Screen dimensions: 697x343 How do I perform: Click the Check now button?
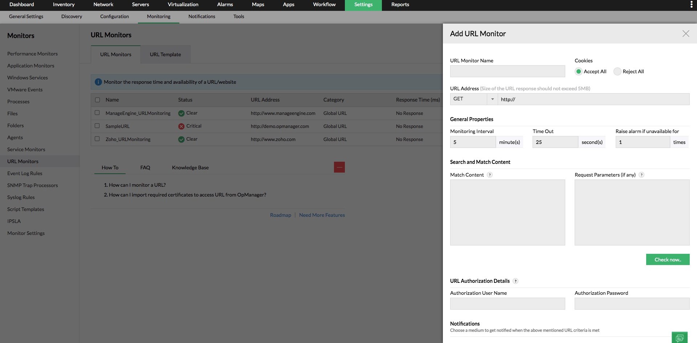coord(668,259)
